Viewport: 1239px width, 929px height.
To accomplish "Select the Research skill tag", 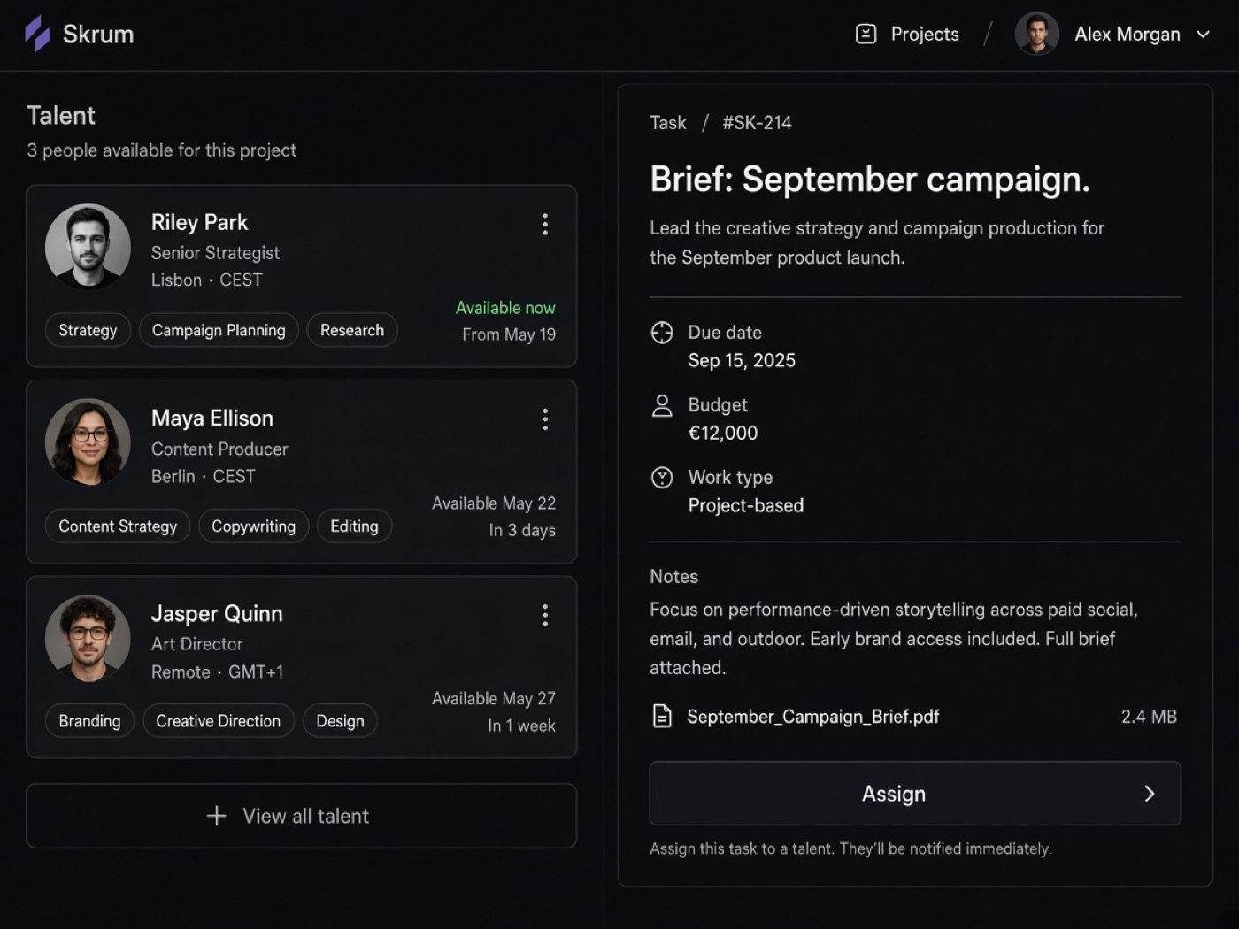I will 352,330.
